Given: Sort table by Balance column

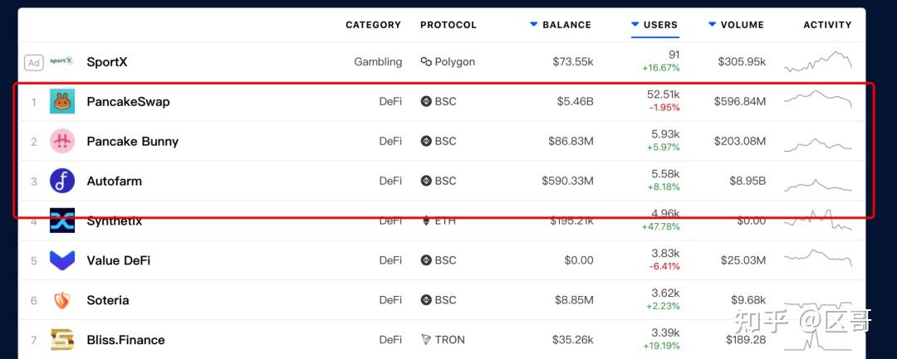Looking at the screenshot, I should (x=567, y=25).
